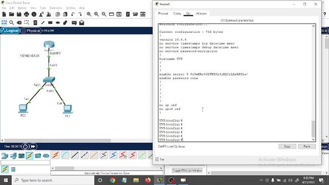Create a new file with the New icon

(x=4, y=14)
